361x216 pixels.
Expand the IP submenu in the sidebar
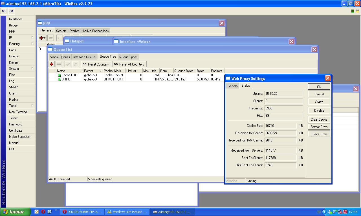pos(32,37)
